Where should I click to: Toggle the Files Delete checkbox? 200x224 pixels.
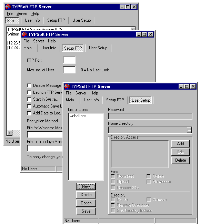(149, 176)
